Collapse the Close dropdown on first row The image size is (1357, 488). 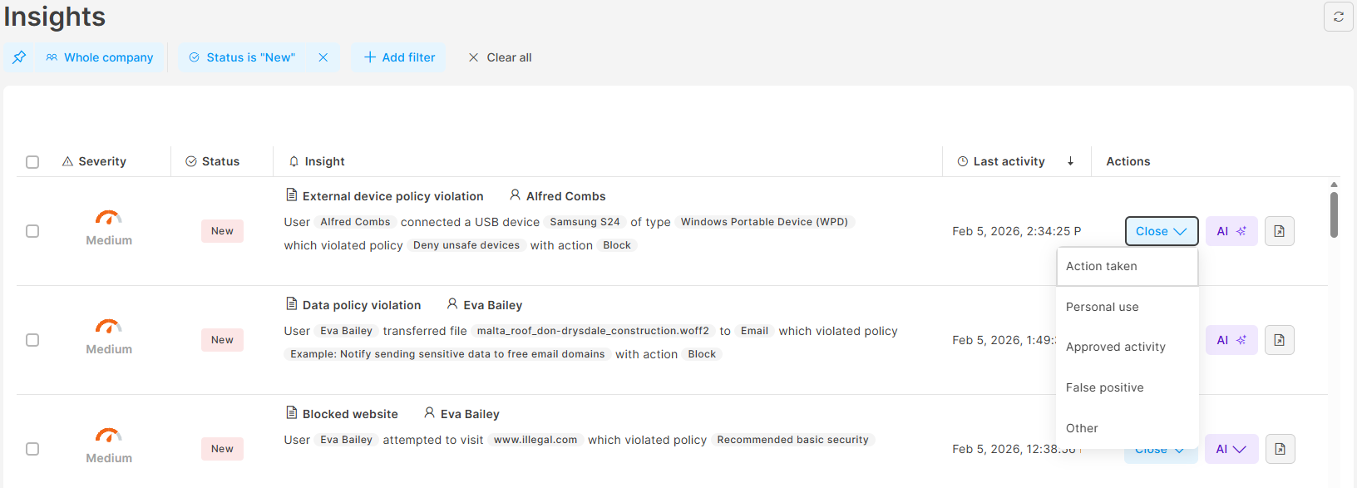coord(1161,231)
